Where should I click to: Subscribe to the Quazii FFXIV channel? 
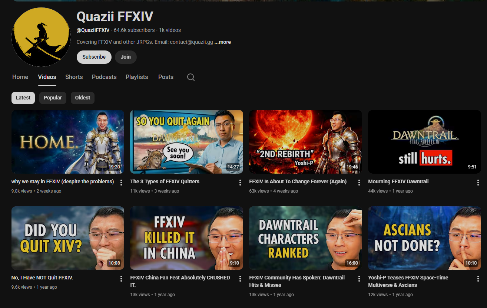point(94,57)
